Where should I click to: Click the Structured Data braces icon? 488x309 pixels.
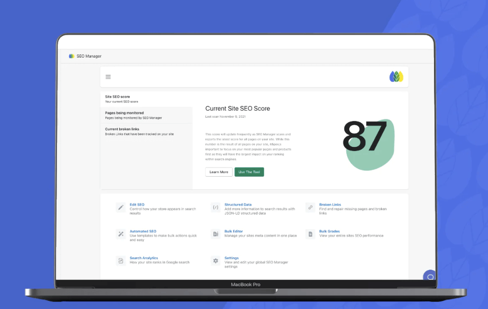pos(215,208)
